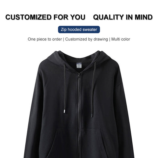The image size is (158, 158).
Task: Click the neck label tag inside hoodie
Action: (x=79, y=66)
